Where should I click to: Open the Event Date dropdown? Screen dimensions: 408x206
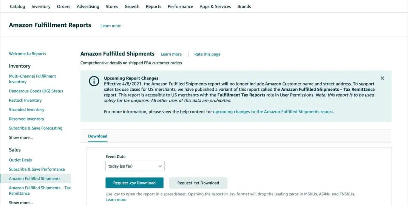click(135, 166)
